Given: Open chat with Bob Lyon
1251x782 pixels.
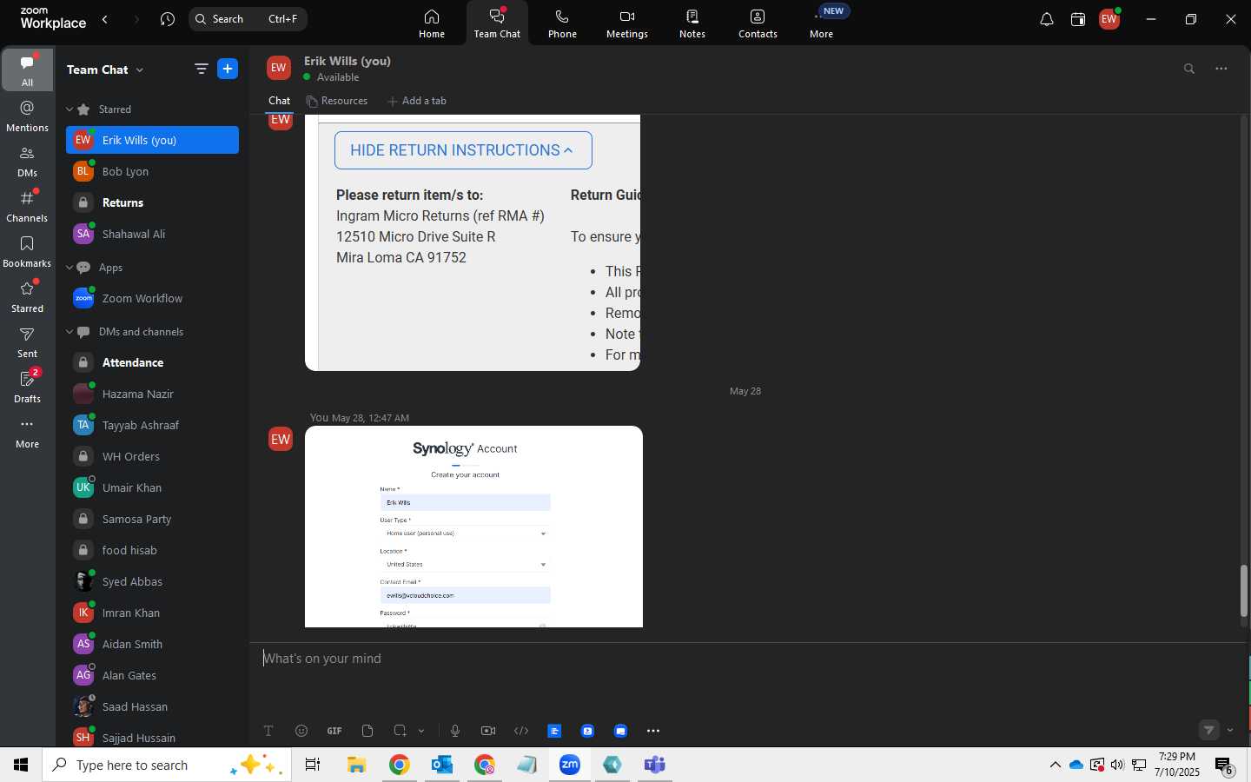Looking at the screenshot, I should pyautogui.click(x=152, y=171).
